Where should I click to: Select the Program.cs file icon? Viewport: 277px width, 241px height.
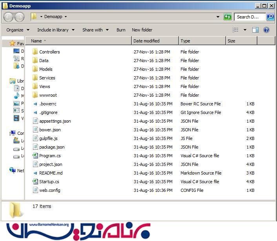point(35,156)
